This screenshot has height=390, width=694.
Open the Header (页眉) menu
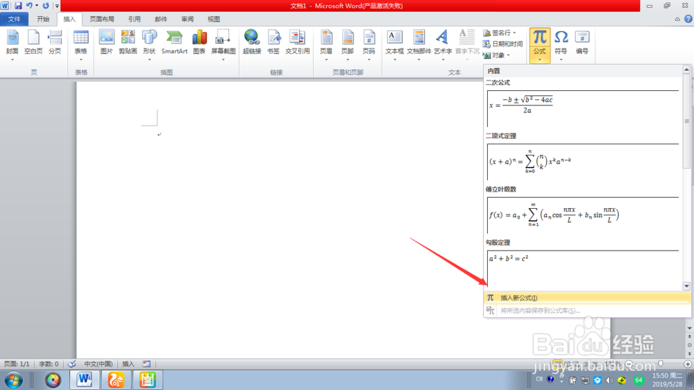(x=326, y=45)
